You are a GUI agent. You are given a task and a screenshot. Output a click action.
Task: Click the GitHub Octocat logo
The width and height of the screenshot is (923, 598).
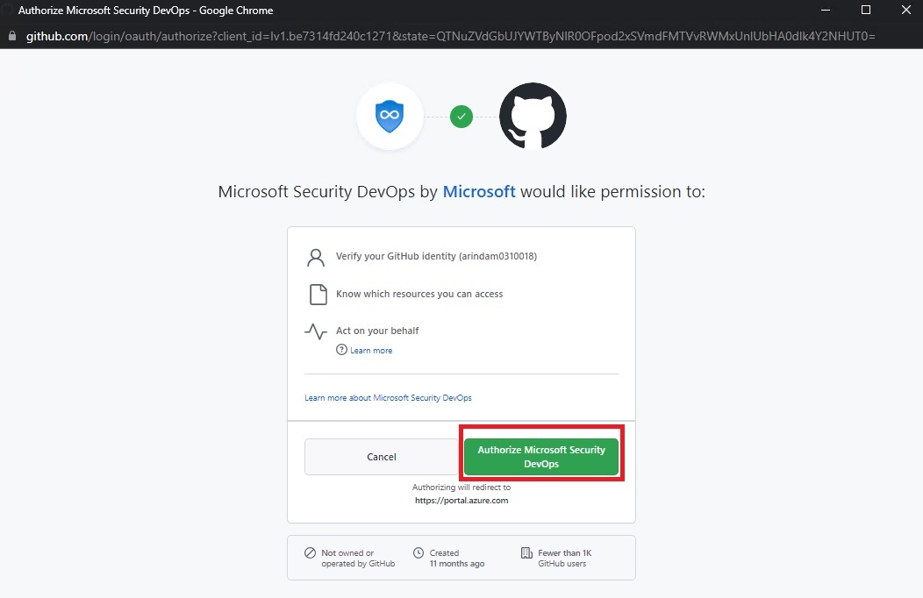(533, 116)
